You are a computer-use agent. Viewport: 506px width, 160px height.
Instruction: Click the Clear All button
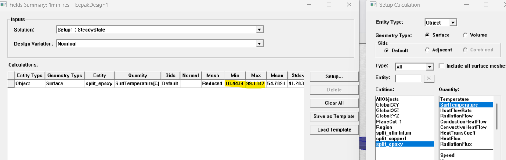[334, 103]
